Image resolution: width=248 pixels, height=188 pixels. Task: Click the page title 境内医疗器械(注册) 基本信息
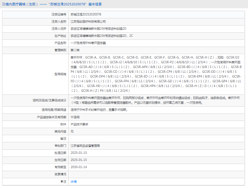coord(54,4)
